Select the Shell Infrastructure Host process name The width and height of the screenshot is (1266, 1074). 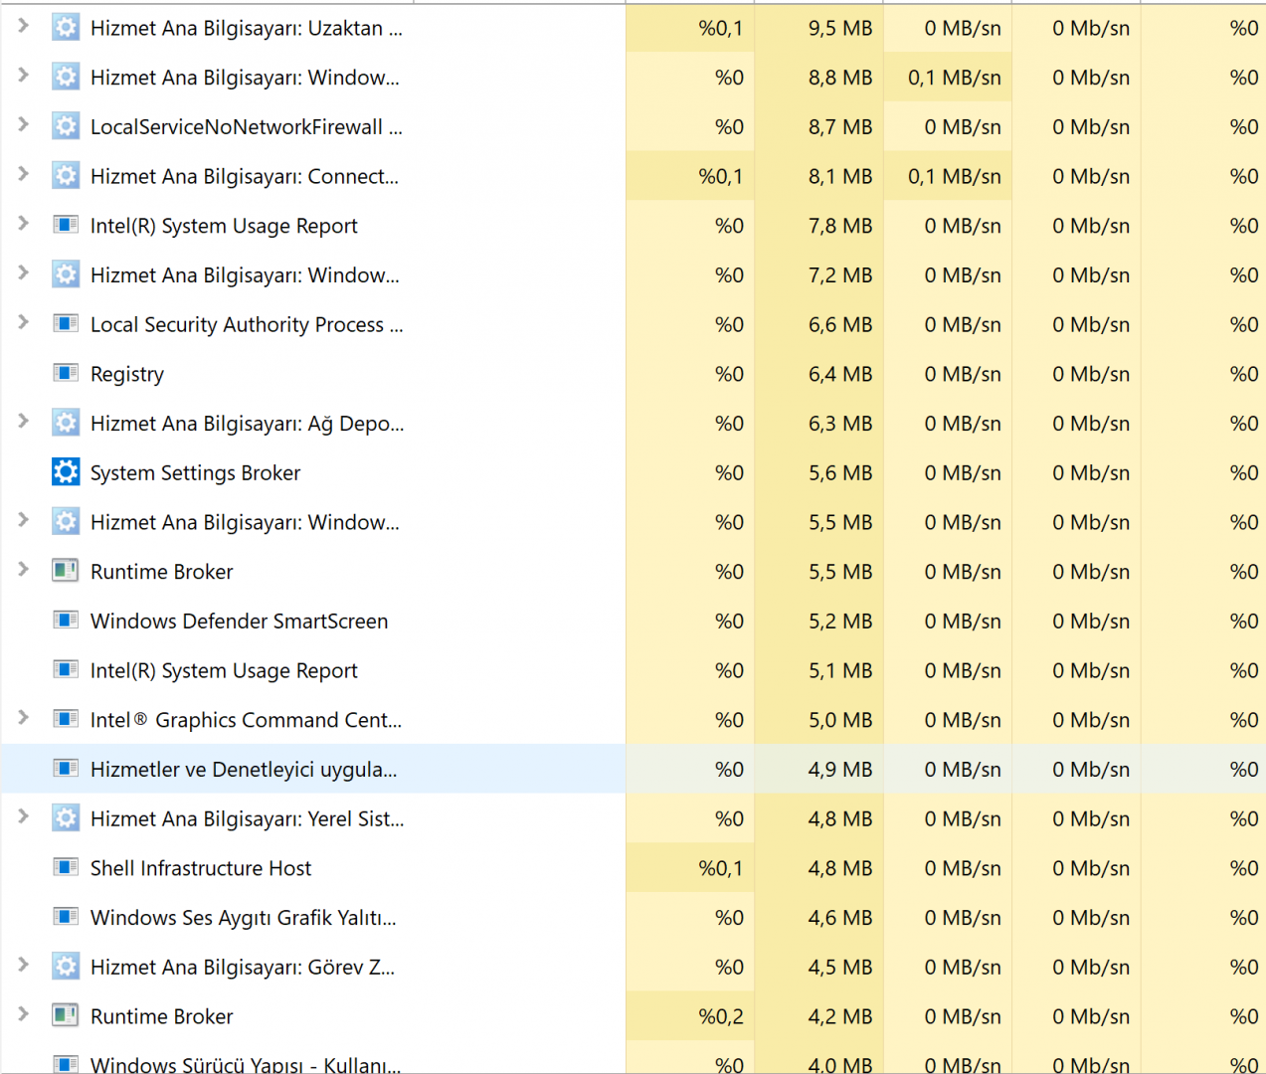(201, 868)
